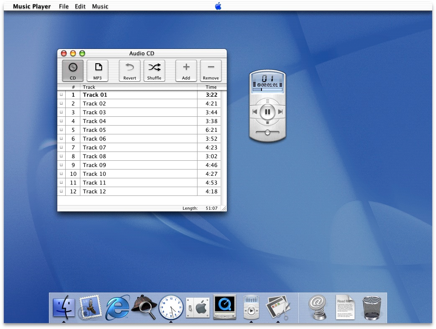The width and height of the screenshot is (436, 329).
Task: Open the Read Me document in Dock
Action: pyautogui.click(x=345, y=307)
